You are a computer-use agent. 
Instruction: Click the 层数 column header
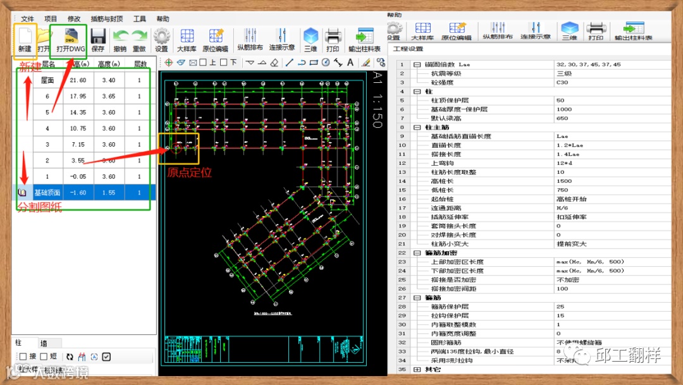140,64
